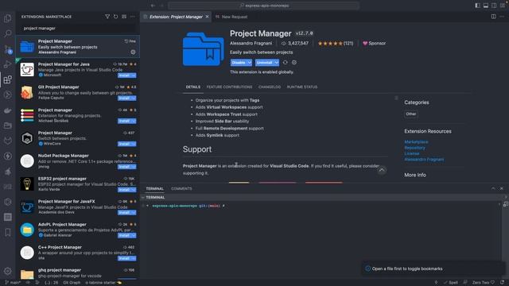Viewport: 509px width, 286px height.
Task: Toggle bottom panel layout icon
Action: pos(486,6)
